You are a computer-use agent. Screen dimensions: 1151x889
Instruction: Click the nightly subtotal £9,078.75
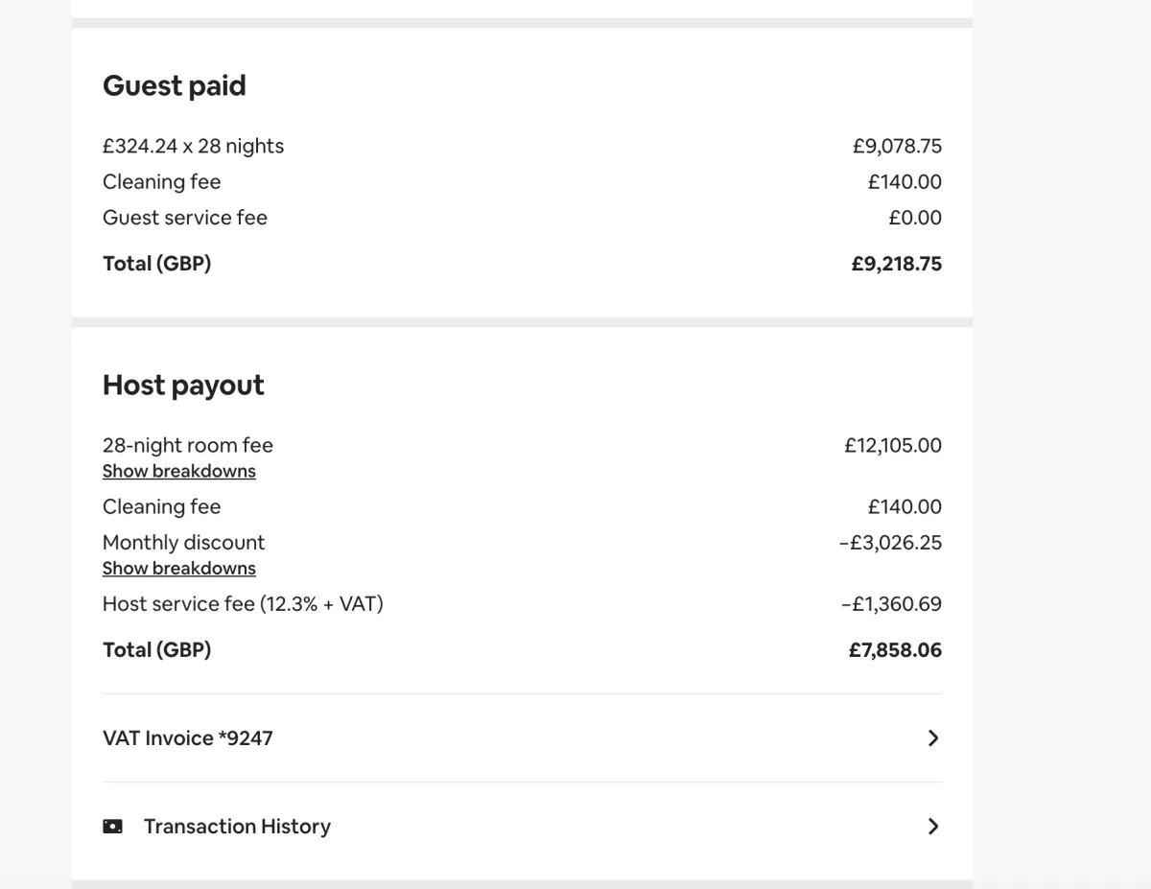(897, 147)
